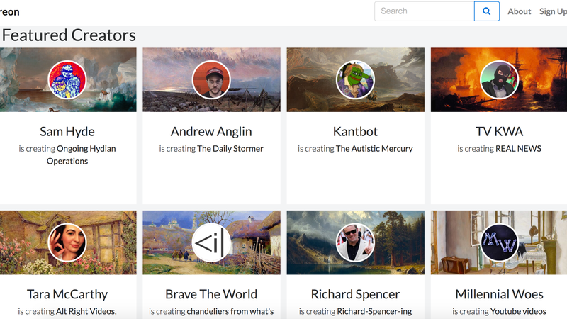Select the Sam Hyde creator name
Viewport: 567px width, 319px height.
[67, 132]
